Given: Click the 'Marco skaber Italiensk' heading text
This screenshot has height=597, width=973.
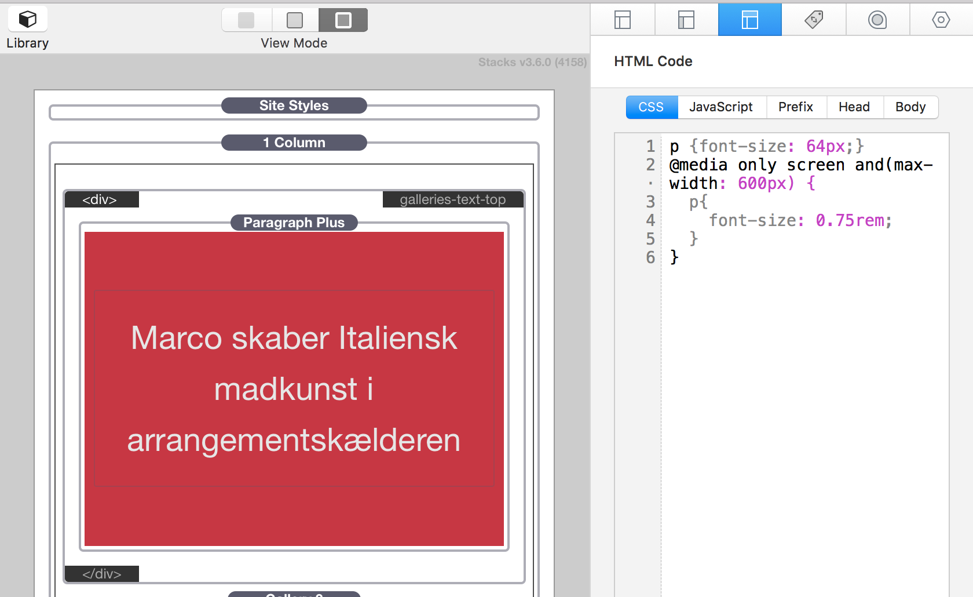Looking at the screenshot, I should tap(294, 338).
